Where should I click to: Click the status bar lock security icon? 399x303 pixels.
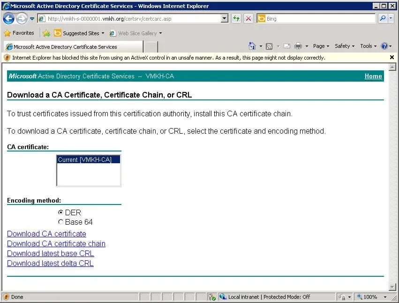pos(343,297)
